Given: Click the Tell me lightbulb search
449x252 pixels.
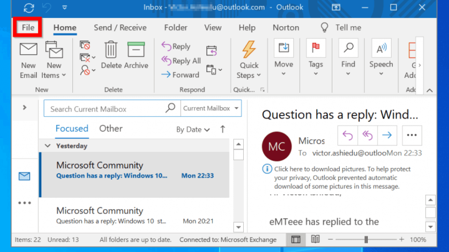Looking at the screenshot, I should click(x=340, y=27).
